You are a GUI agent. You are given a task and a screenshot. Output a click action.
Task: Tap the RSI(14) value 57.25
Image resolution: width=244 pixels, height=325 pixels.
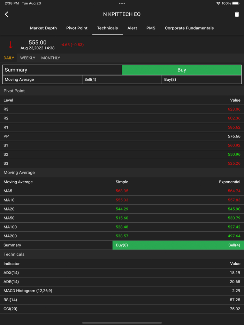coord(235,300)
